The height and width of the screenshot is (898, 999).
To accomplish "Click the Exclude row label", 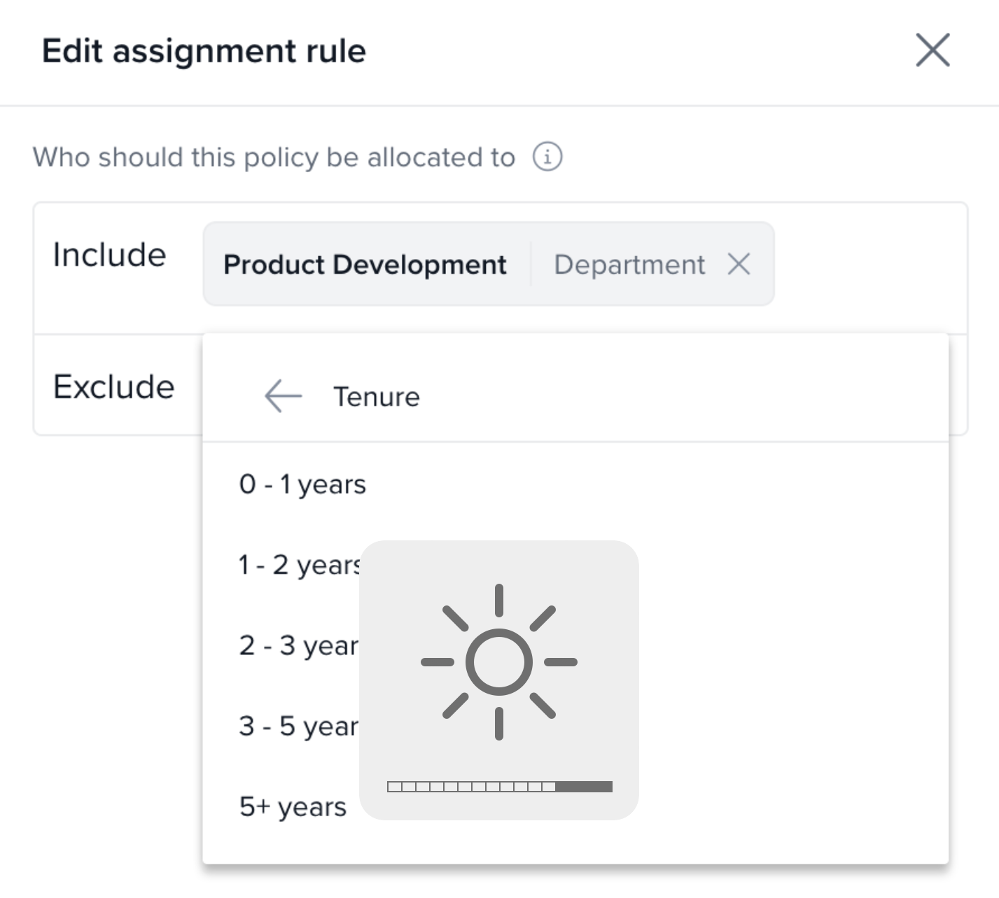I will [113, 386].
